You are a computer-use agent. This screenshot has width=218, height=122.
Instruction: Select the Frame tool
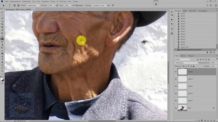[2, 27]
